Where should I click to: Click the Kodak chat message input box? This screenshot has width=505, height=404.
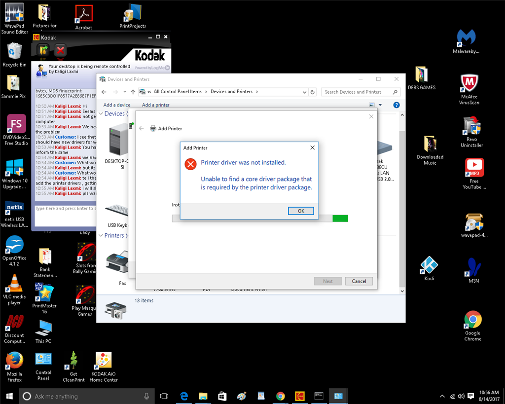pyautogui.click(x=66, y=216)
